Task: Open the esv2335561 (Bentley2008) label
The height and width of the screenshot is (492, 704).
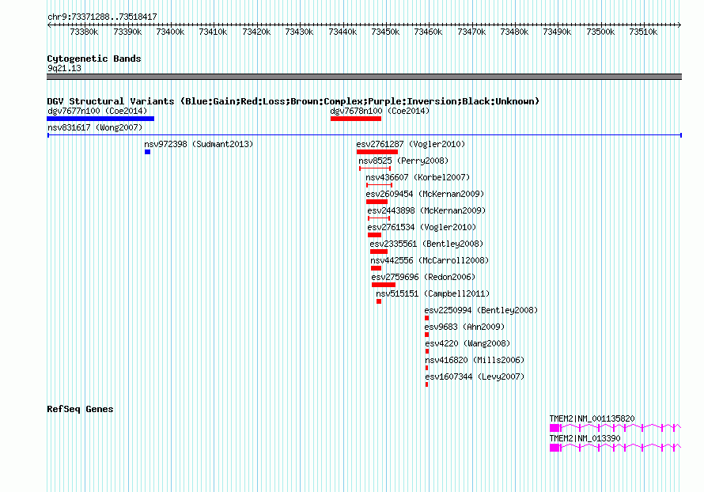Action: 426,244
